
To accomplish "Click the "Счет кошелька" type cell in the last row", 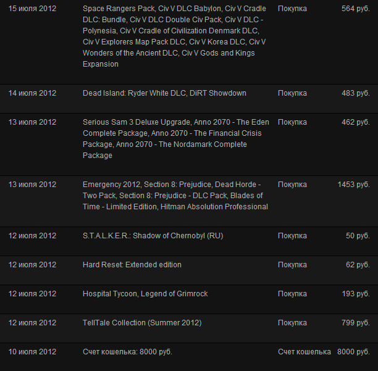I will click(304, 352).
